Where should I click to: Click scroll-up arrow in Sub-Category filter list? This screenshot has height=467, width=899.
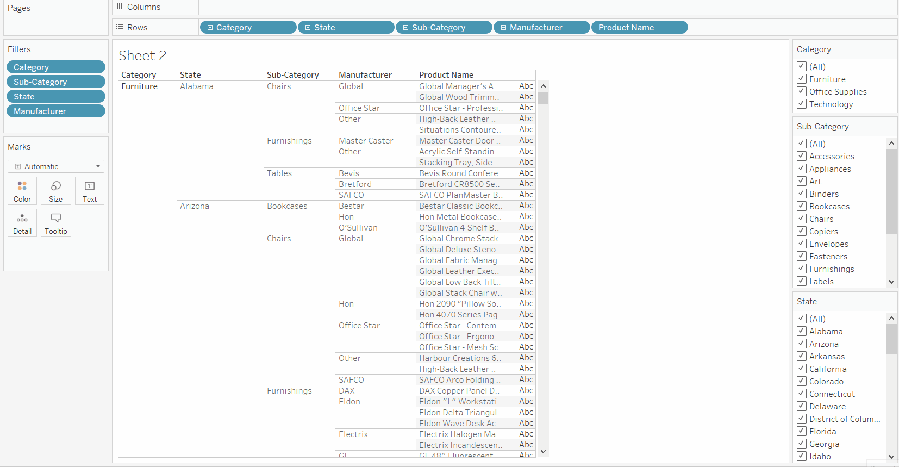891,144
